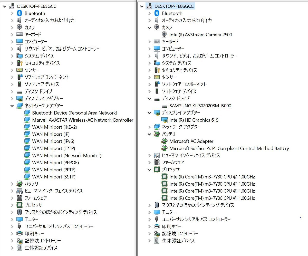Image resolution: width=308 pixels, height=256 pixels.
Task: Collapse ディスプレイ アダプター in right tree
Action: pos(149,113)
